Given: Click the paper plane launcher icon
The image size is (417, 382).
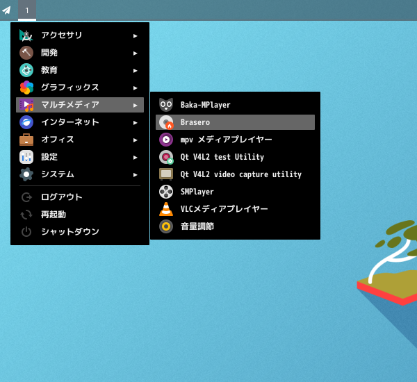Looking at the screenshot, I should click(x=6, y=10).
